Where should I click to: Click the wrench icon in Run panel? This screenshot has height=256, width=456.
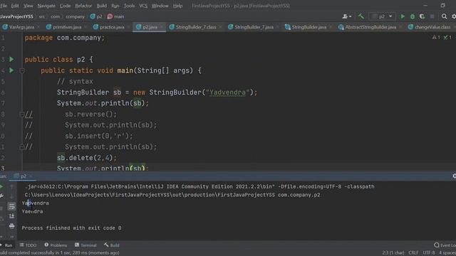pyautogui.click(x=1, y=196)
